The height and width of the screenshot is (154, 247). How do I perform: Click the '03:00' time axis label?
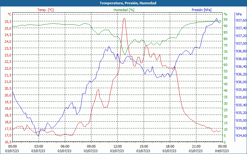[x=39, y=147]
